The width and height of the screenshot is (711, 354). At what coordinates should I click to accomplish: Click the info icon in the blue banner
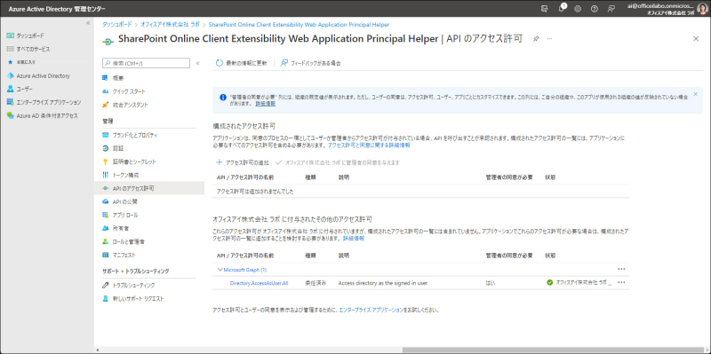coord(223,97)
